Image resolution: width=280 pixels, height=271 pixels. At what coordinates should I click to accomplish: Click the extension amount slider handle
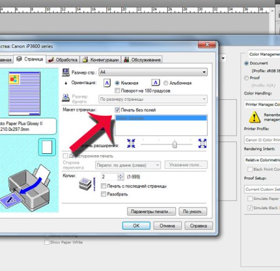[175, 145]
